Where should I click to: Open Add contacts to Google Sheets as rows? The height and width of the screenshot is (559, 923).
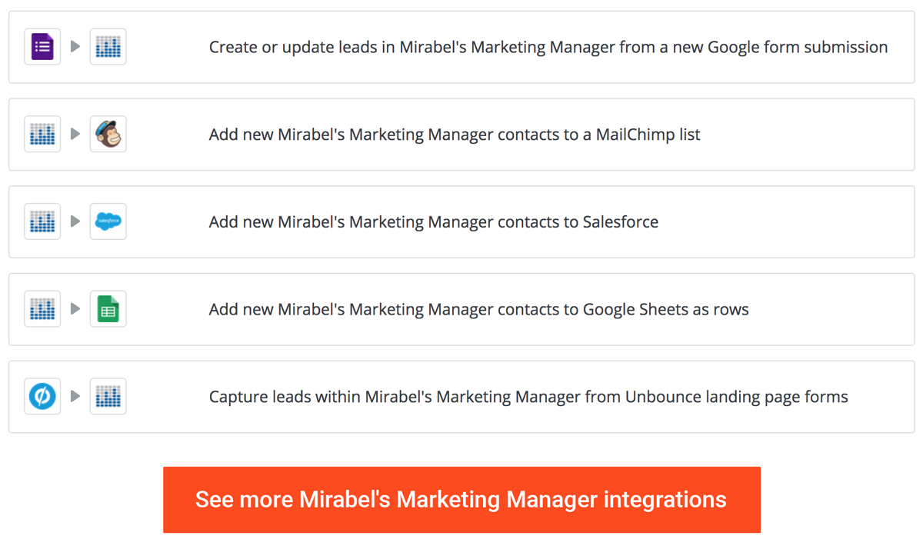[461, 309]
